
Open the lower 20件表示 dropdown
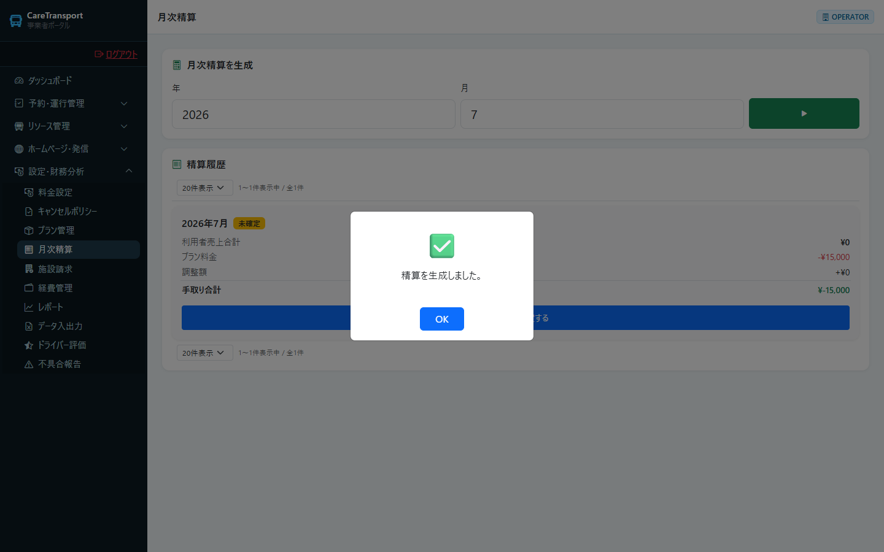tap(205, 353)
